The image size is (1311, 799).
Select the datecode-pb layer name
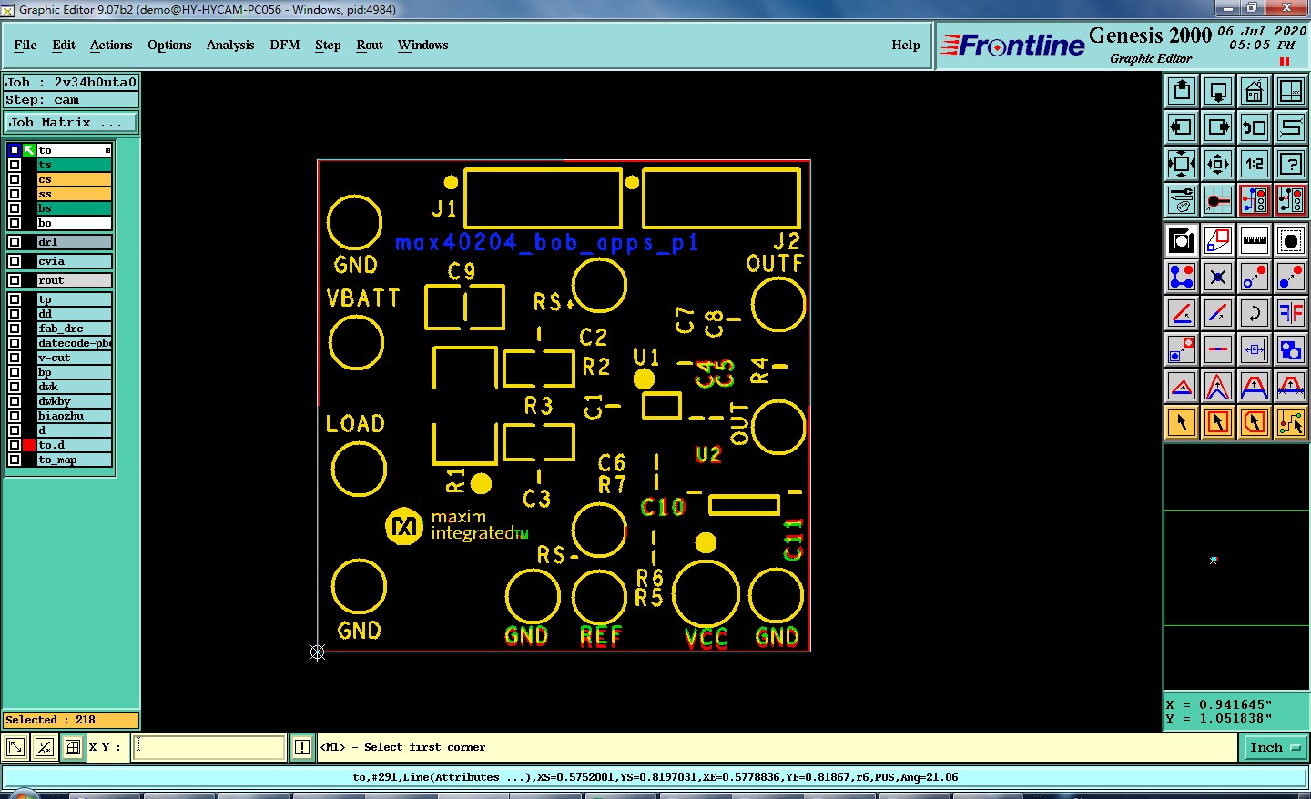point(74,343)
